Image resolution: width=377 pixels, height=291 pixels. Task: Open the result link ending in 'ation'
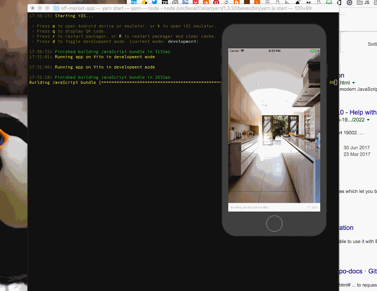pyautogui.click(x=346, y=228)
